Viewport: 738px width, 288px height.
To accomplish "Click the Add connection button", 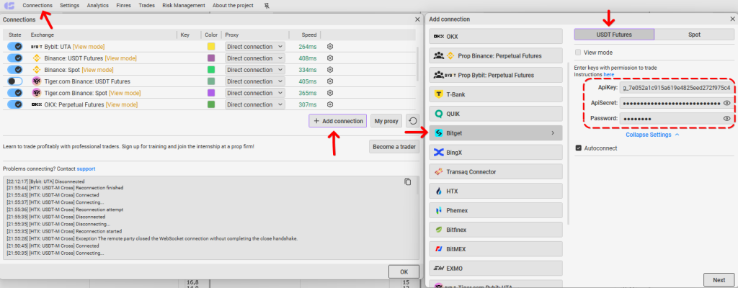I will 338,121.
